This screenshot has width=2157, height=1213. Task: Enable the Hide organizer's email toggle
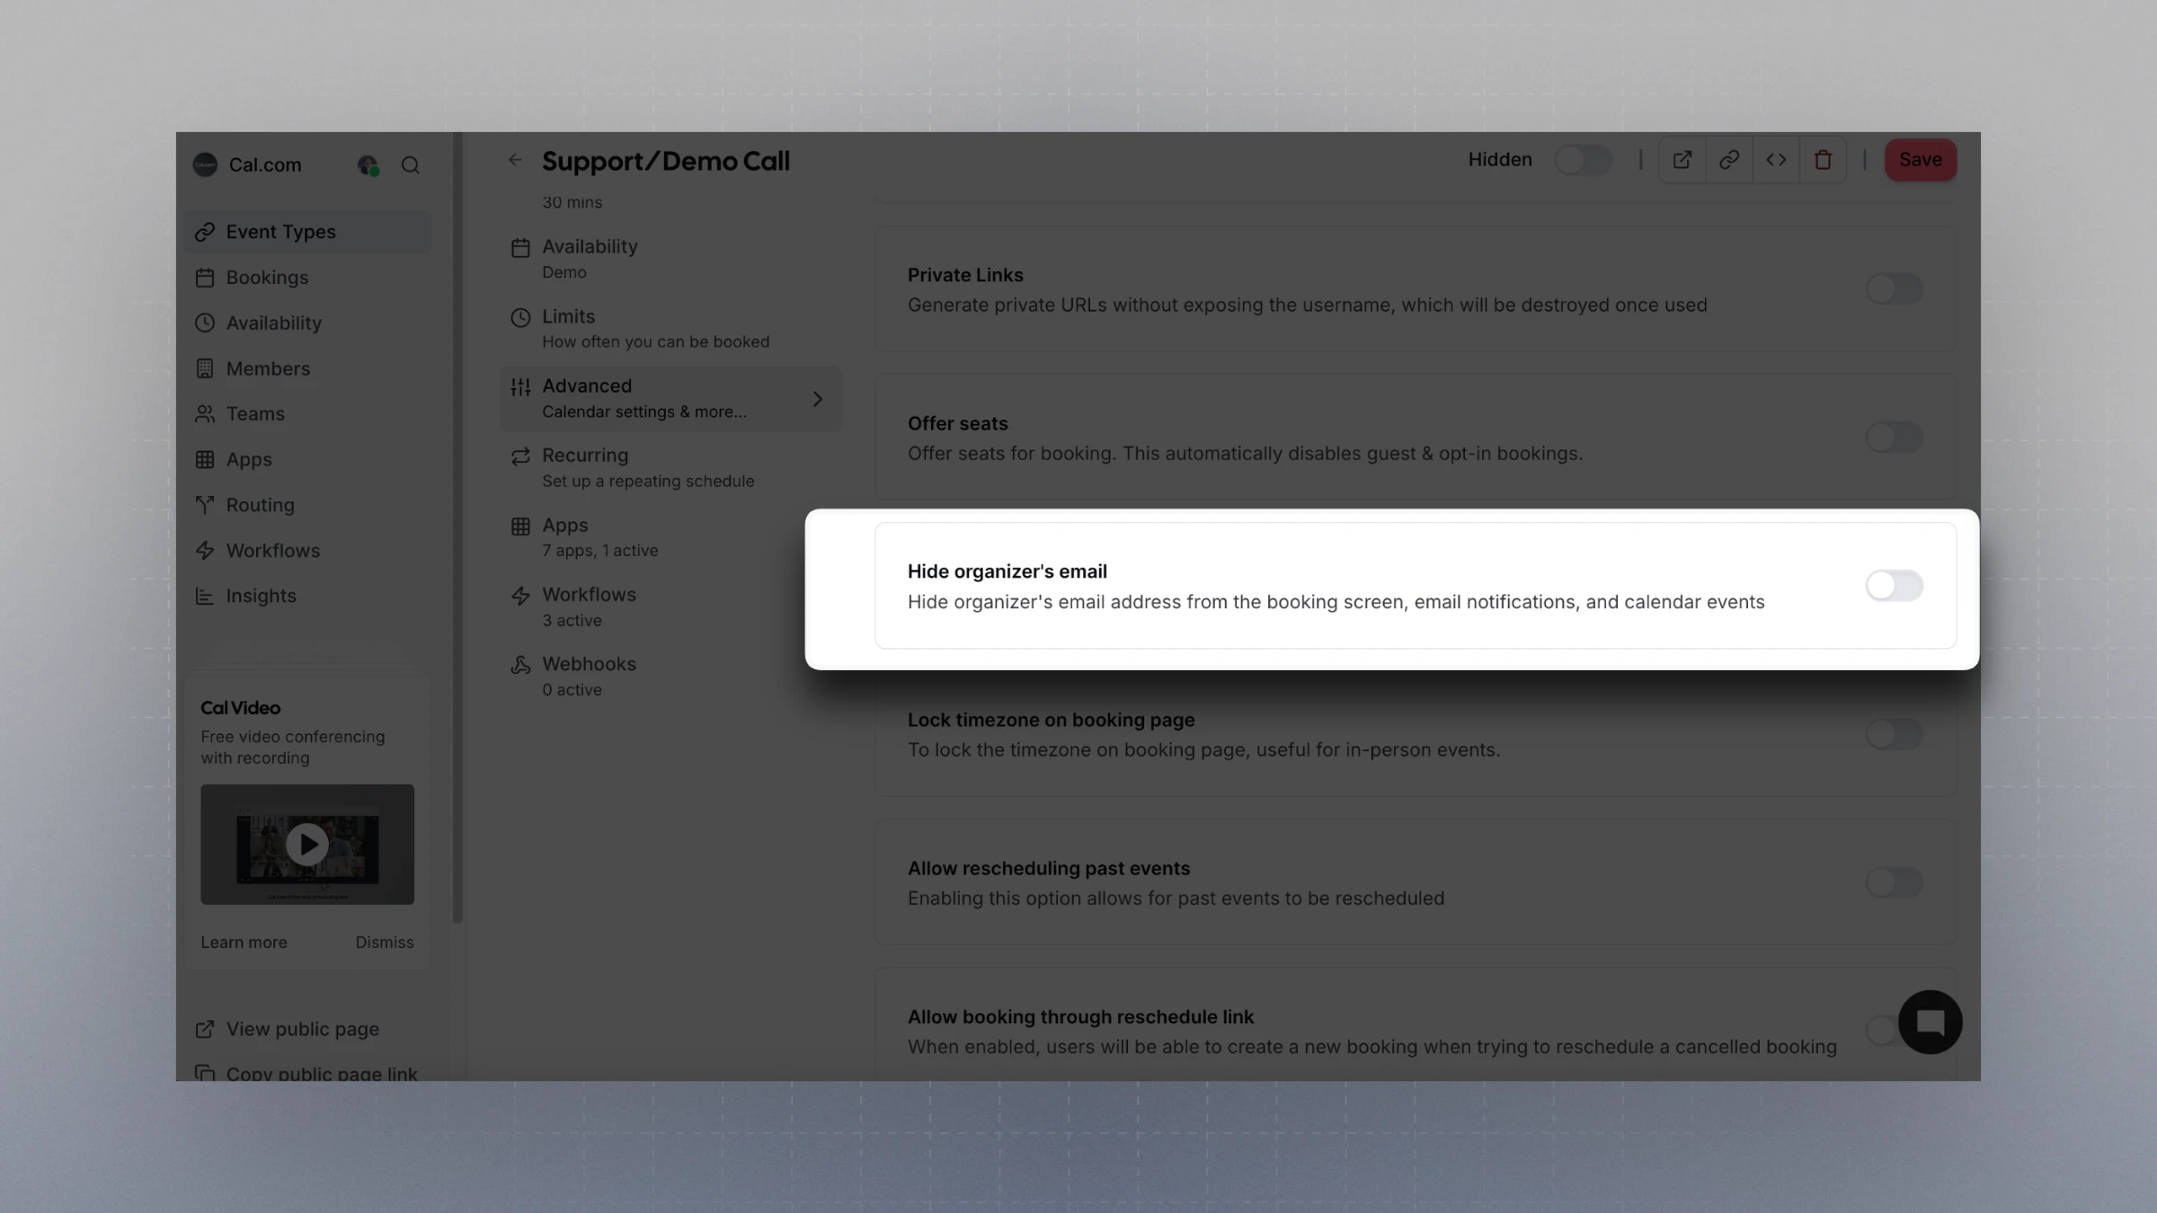[x=1895, y=586]
